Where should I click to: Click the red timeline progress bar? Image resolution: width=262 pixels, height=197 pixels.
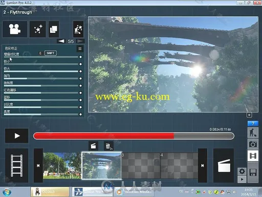tap(134, 136)
